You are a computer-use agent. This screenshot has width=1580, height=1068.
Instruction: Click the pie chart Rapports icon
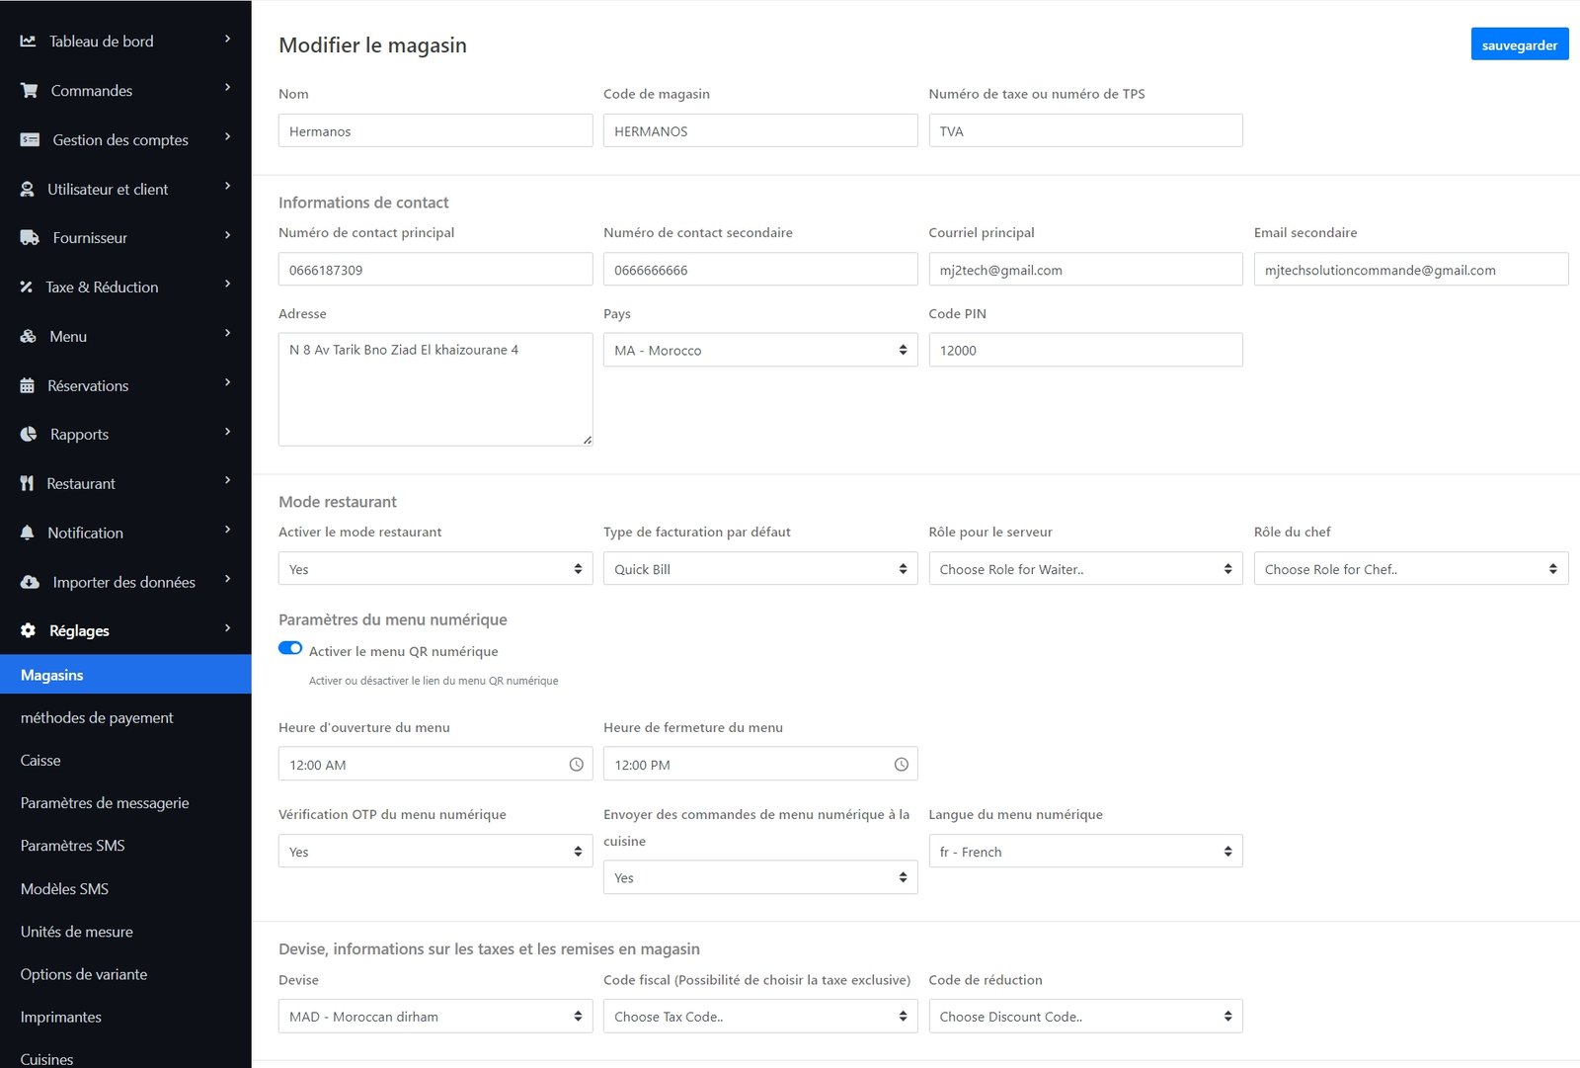pos(29,435)
